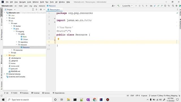Viewport: 181px width, 102px height.
Task: Collapse the main folder in tree
Action: pos(9,23)
